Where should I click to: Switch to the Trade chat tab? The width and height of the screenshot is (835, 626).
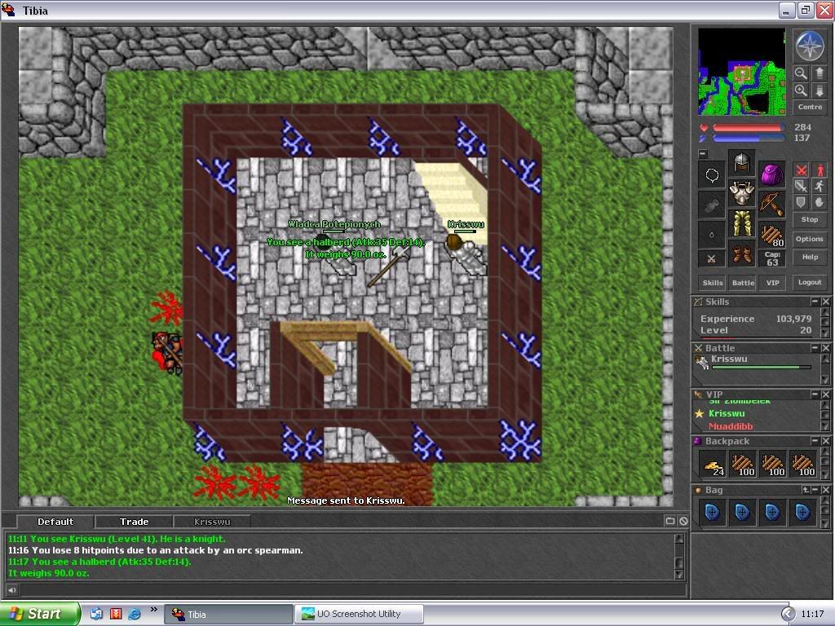click(135, 522)
